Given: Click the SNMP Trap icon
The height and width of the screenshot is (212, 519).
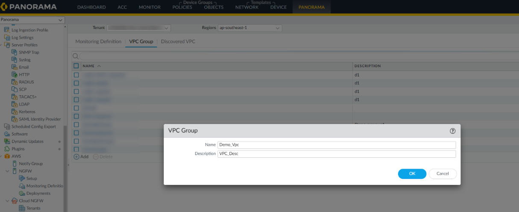Looking at the screenshot, I should click(x=15, y=53).
